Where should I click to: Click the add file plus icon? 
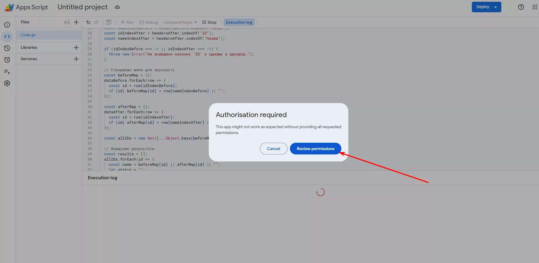pos(76,22)
